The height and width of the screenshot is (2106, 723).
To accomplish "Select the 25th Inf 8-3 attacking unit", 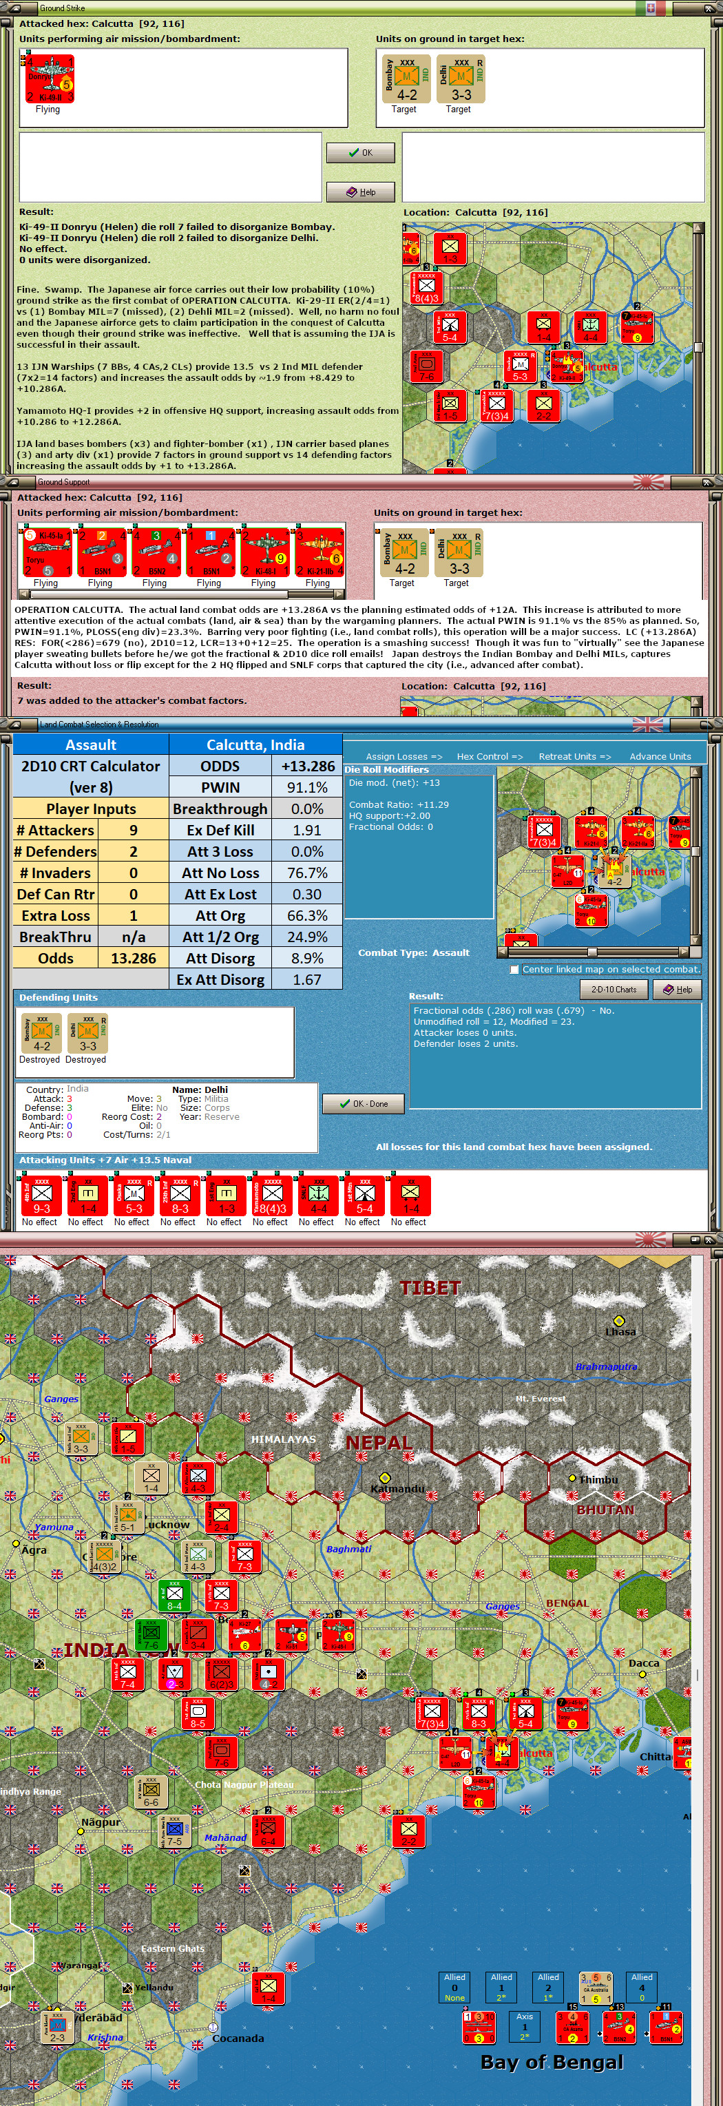I will pyautogui.click(x=178, y=1196).
